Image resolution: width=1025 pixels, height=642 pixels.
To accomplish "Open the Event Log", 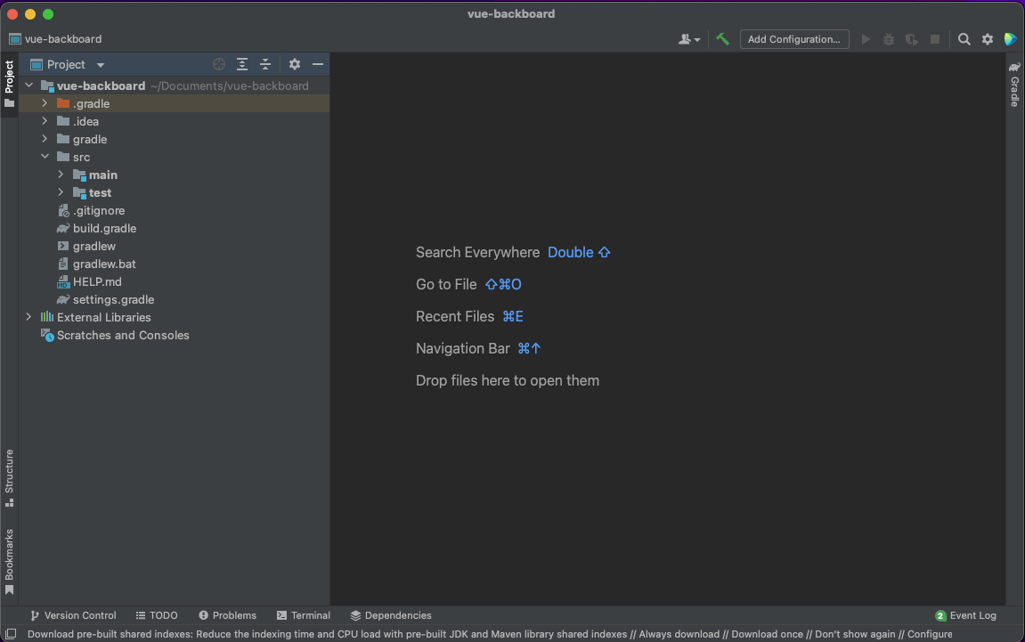I will click(x=966, y=616).
